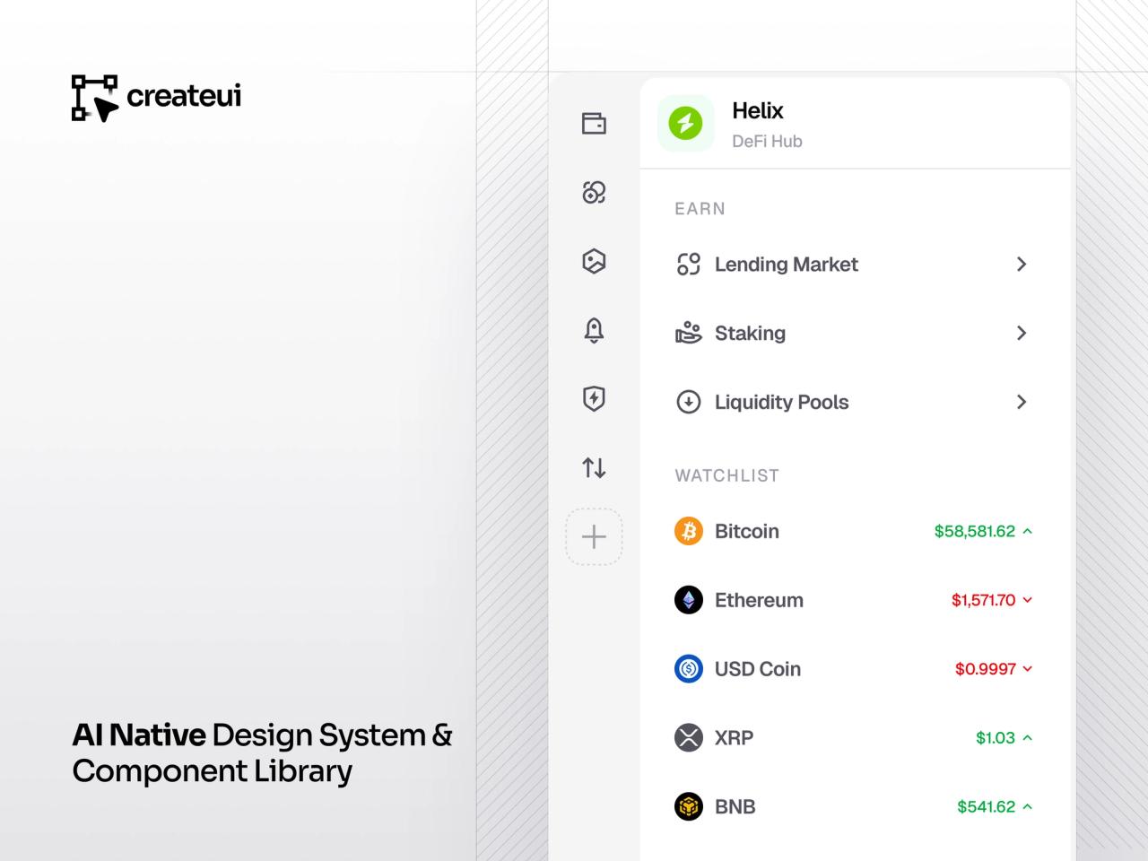The image size is (1148, 861).
Task: Click the dashed plus add button
Action: pyautogui.click(x=594, y=536)
